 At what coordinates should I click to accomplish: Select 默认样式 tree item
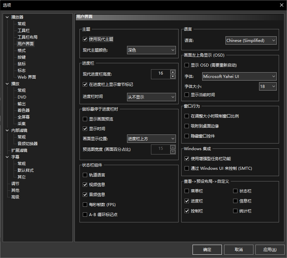point(26,170)
